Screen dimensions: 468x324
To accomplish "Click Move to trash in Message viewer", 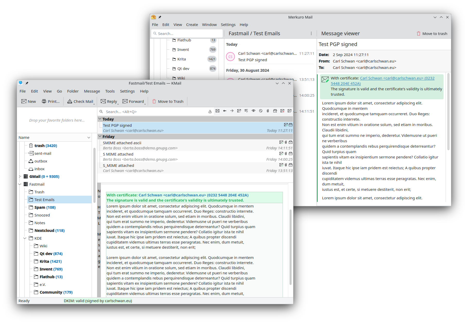I will tap(432, 33).
